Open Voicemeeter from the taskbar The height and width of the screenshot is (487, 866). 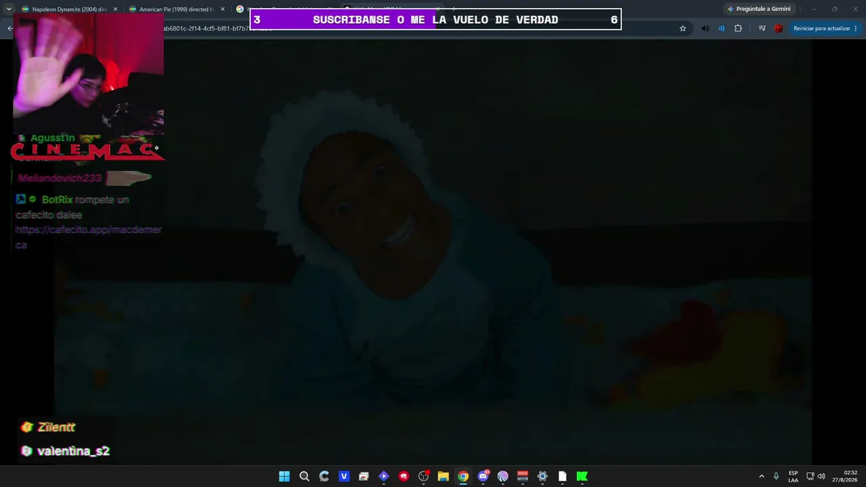point(522,476)
